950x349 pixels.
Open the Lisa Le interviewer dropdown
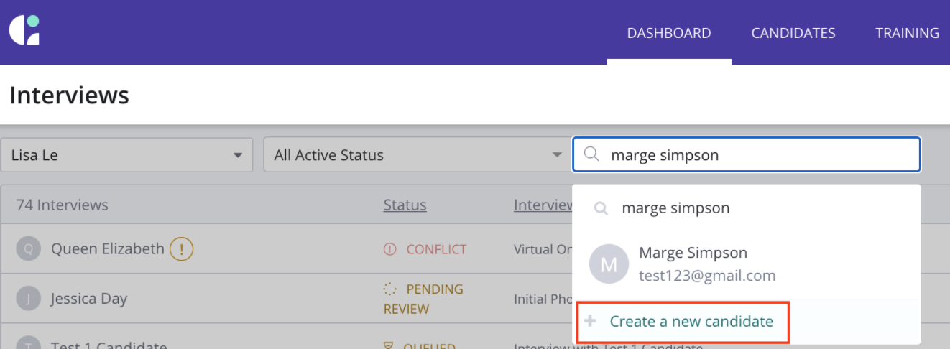point(127,155)
